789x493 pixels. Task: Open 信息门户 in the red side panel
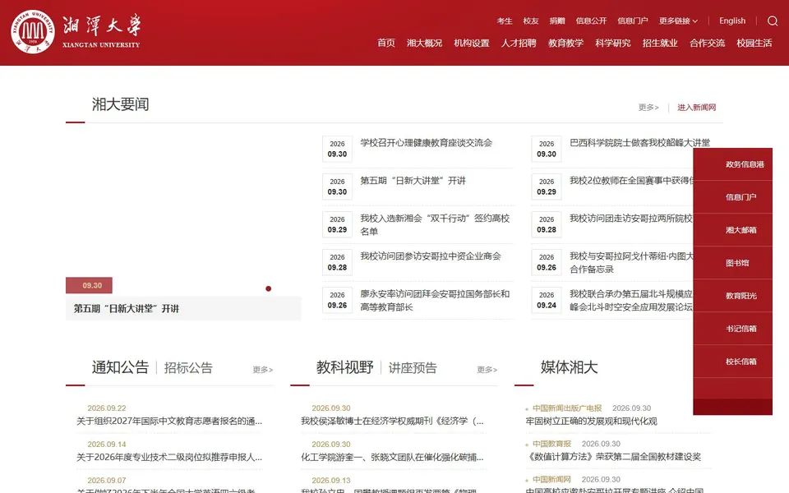(x=741, y=197)
